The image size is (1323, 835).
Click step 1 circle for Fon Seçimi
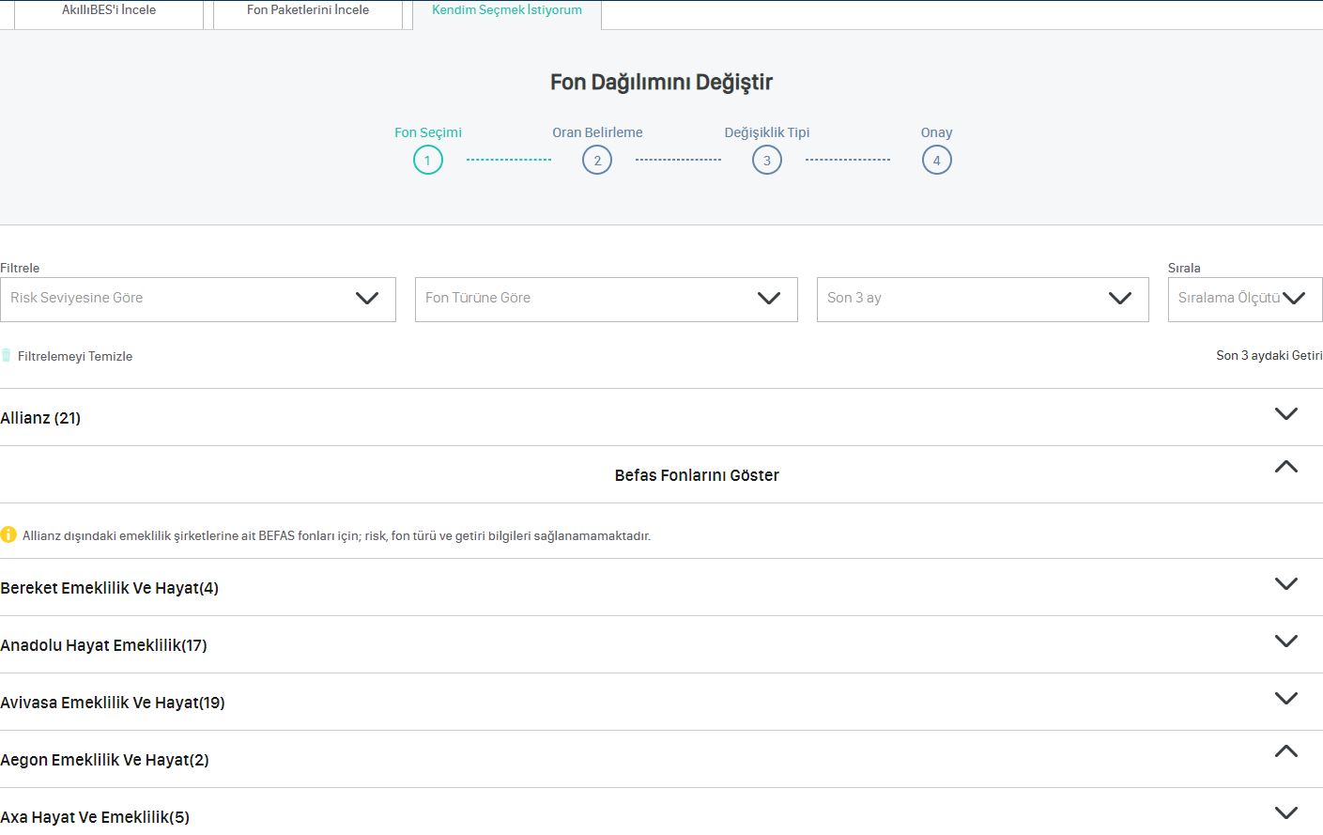pyautogui.click(x=428, y=160)
